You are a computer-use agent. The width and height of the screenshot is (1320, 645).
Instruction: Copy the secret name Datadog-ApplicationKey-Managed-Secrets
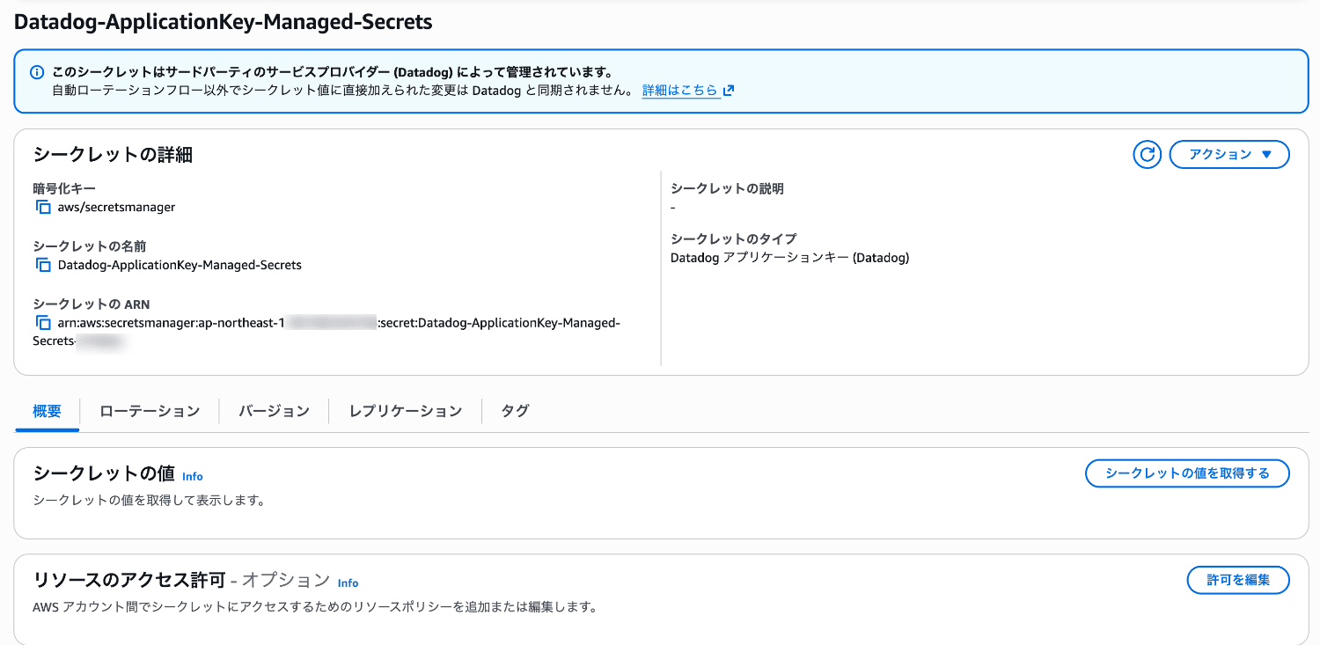pos(43,265)
